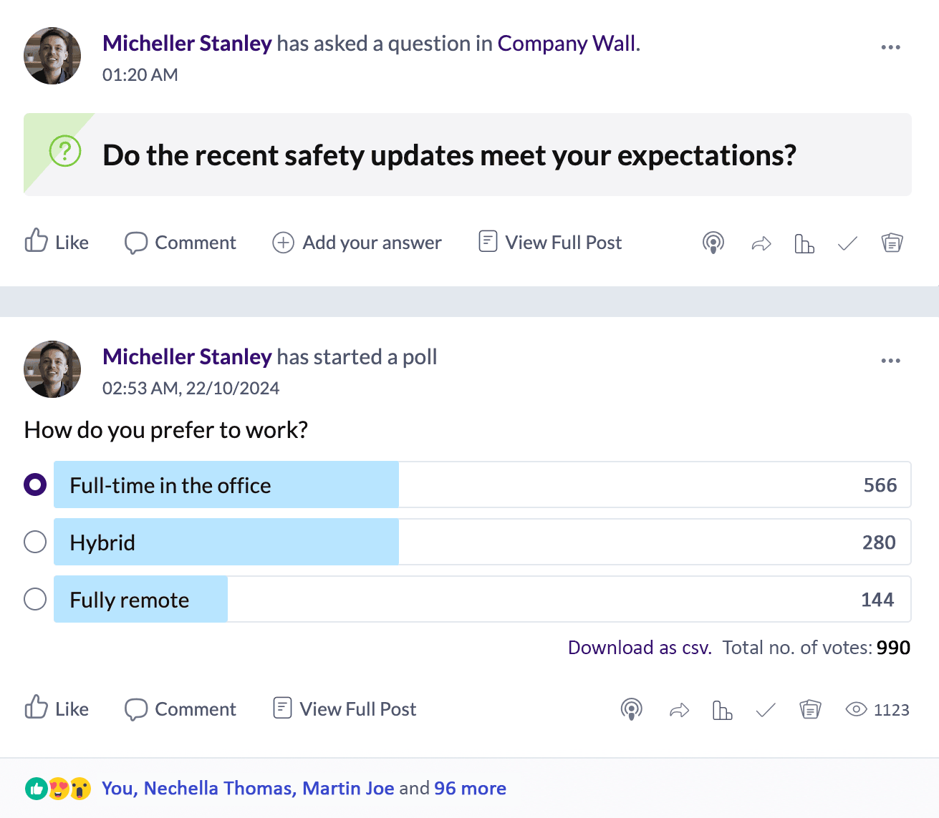939x818 pixels.
Task: Select the 'Fully remote' radio button
Action: 35,599
